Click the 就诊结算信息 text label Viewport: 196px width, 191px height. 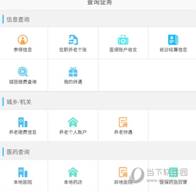(173, 50)
